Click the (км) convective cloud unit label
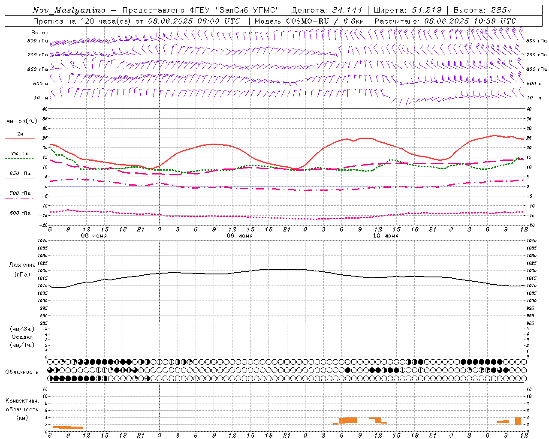Image resolution: width=549 pixels, height=439 pixels. [x=22, y=418]
